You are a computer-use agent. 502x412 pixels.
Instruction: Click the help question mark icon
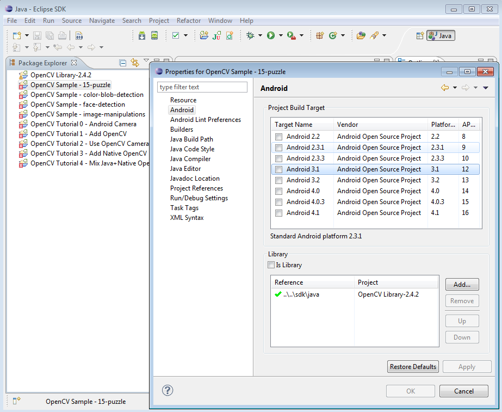tap(168, 390)
